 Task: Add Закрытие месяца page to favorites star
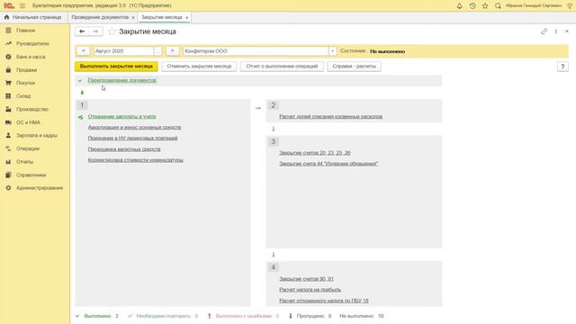click(x=112, y=31)
